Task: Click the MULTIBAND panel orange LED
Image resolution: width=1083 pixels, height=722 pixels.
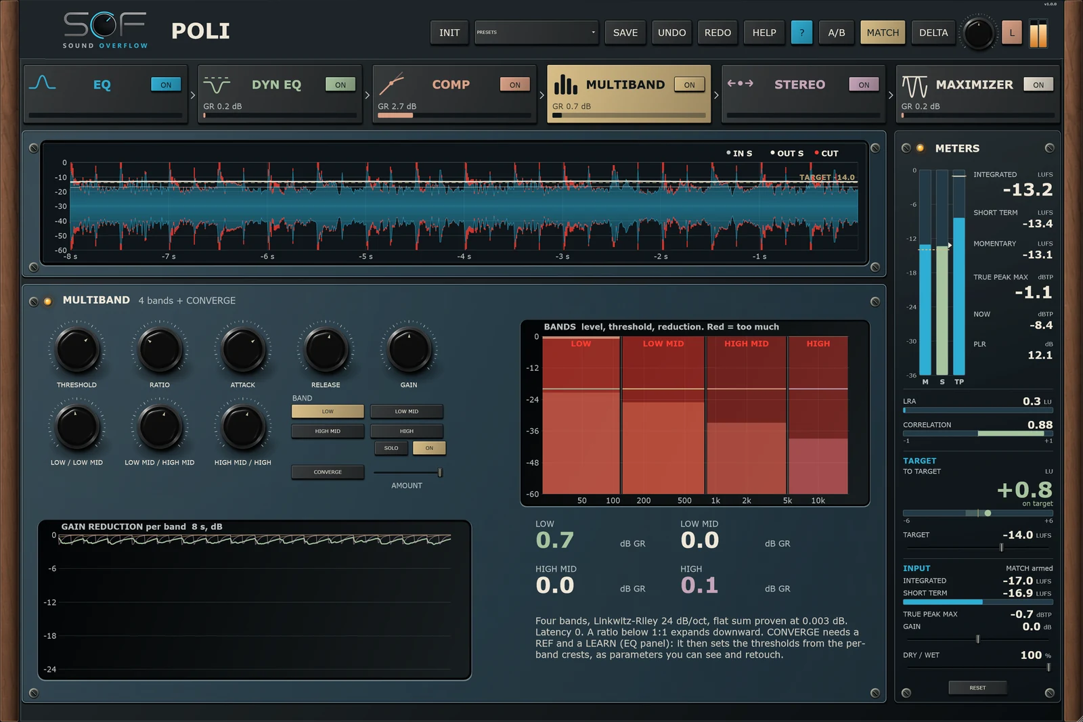Action: pyautogui.click(x=47, y=301)
